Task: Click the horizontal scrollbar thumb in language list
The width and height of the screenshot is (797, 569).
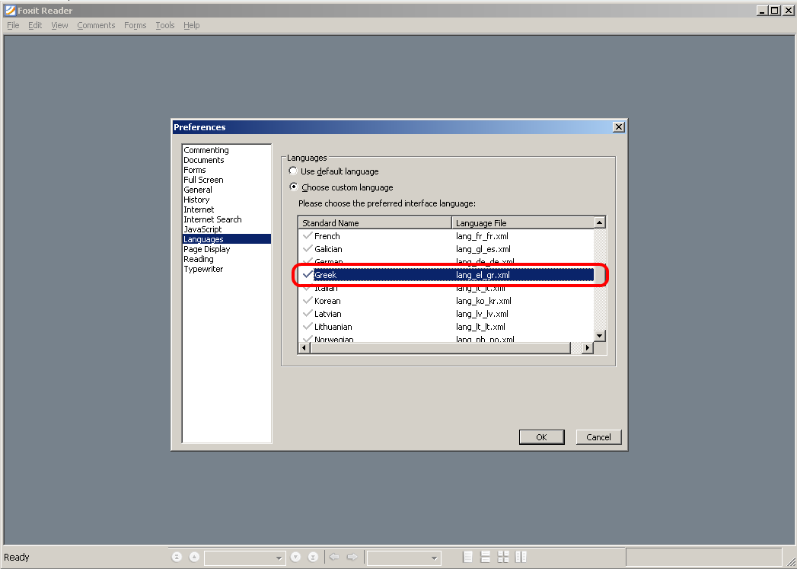Action: (x=440, y=348)
